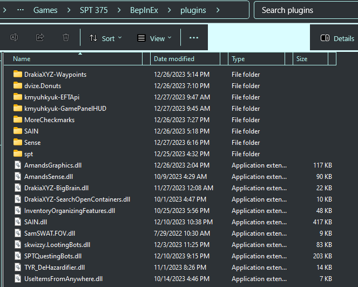Select the MoreCheckmarks folder icon

18,120
